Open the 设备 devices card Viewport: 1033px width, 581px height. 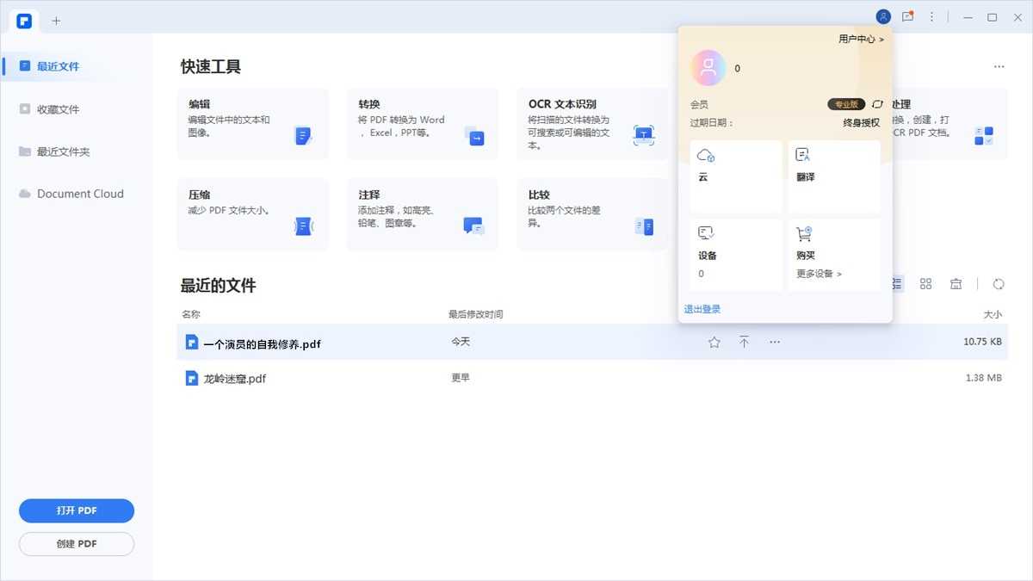[736, 254]
